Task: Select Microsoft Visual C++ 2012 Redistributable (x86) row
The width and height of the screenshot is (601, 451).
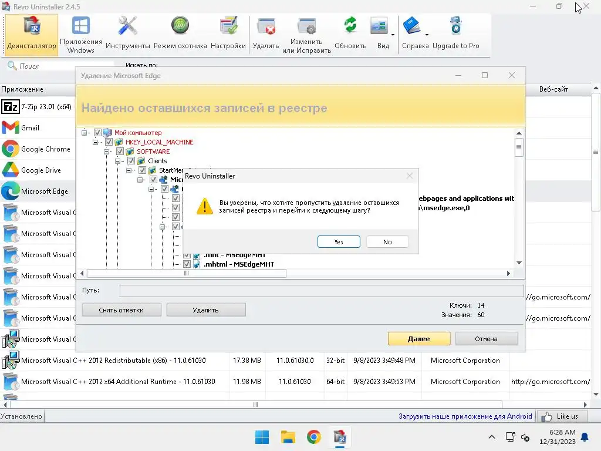Action: 295,360
